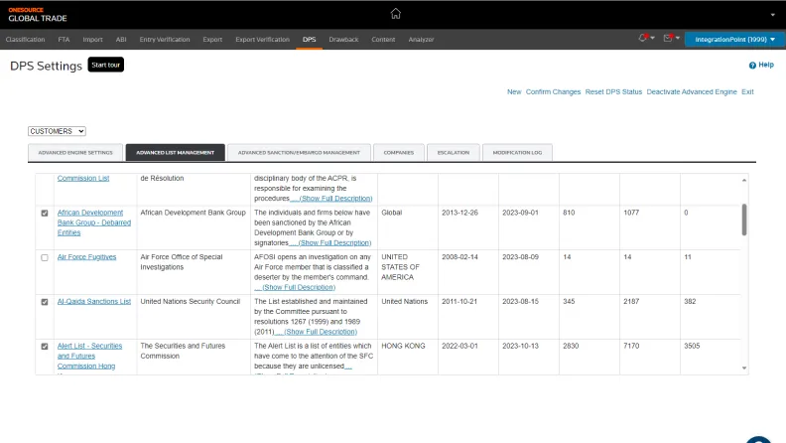
Task: Click the top-right header caret arrow
Action: point(772,15)
